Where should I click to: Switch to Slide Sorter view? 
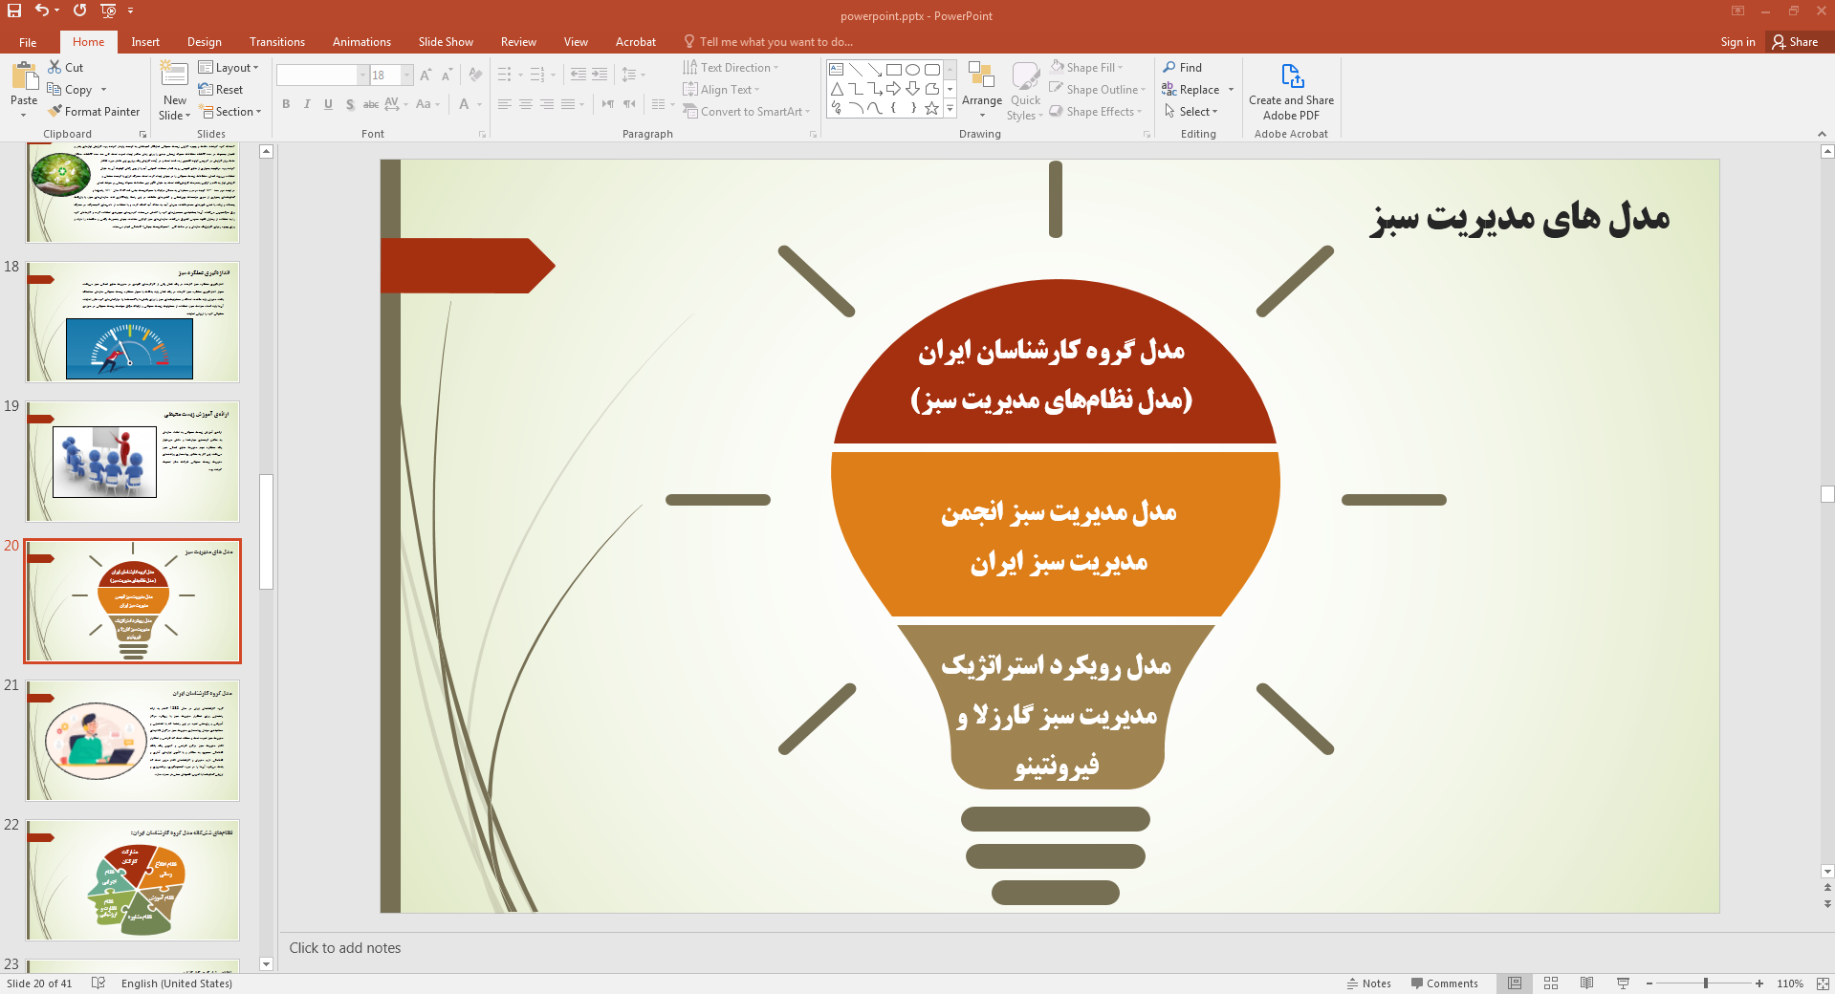(1551, 983)
